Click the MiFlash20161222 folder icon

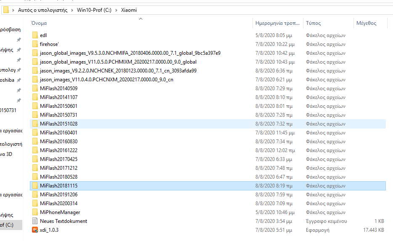tap(35, 150)
